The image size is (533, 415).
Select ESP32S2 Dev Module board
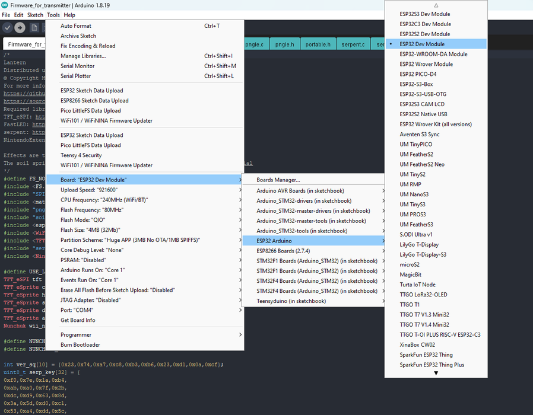tap(436, 34)
